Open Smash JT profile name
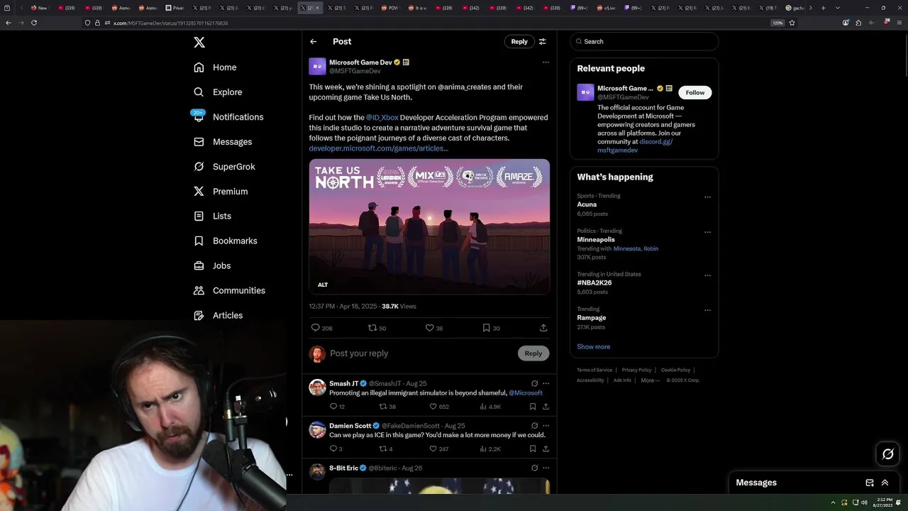Screen dimensions: 908x511 click(x=343, y=383)
